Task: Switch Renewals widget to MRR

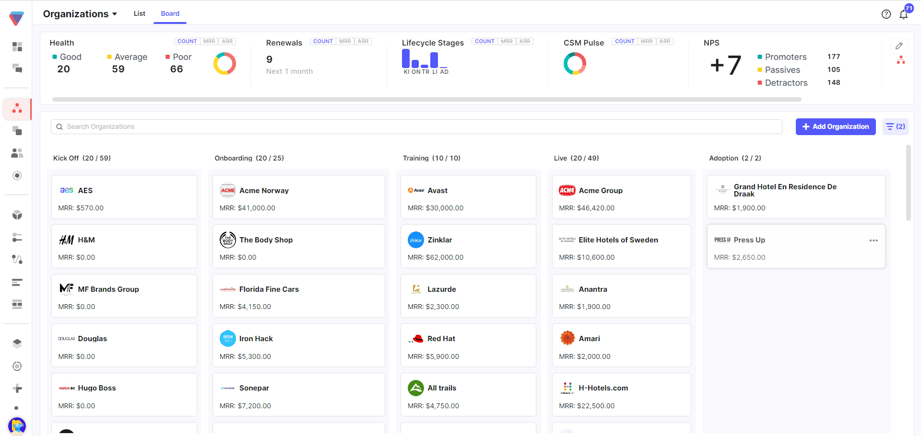Action: coord(345,42)
